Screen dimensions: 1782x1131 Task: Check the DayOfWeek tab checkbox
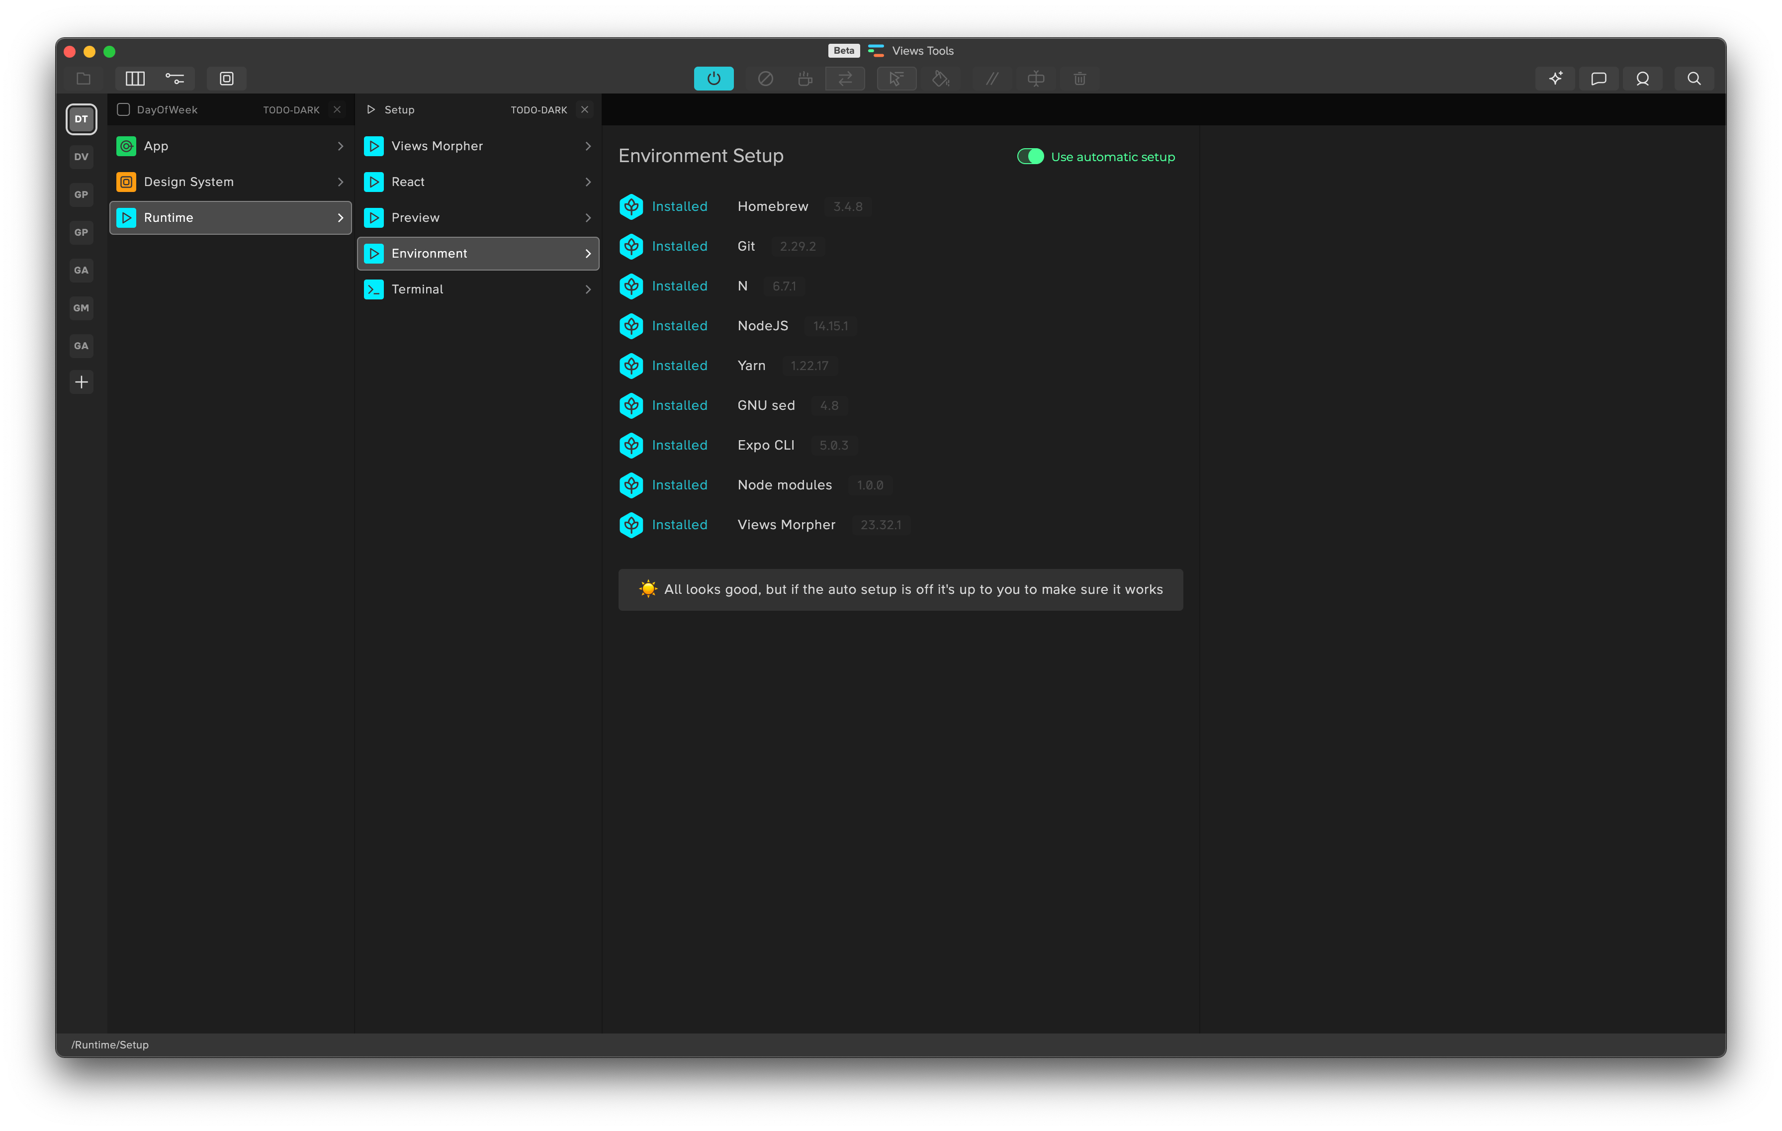[x=124, y=109]
